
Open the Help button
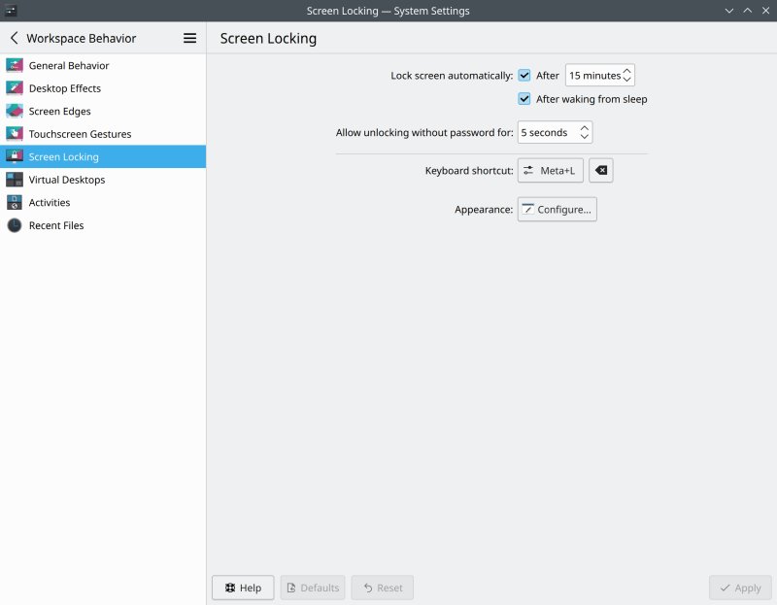coord(243,588)
